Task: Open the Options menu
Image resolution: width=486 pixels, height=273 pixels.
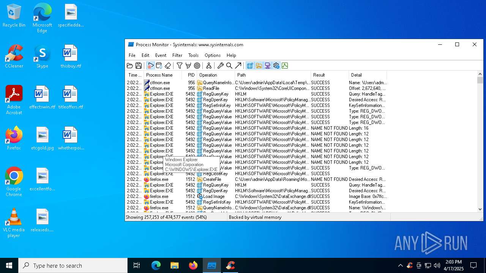Action: click(x=213, y=55)
